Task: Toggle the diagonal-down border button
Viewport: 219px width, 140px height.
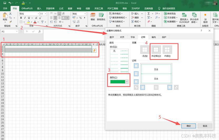Action: click(x=176, y=88)
